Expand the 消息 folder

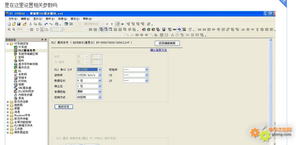pos(8,112)
